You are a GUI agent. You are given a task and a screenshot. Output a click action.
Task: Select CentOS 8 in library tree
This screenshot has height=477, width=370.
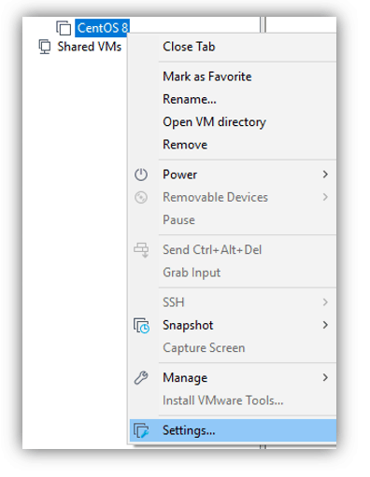(102, 28)
